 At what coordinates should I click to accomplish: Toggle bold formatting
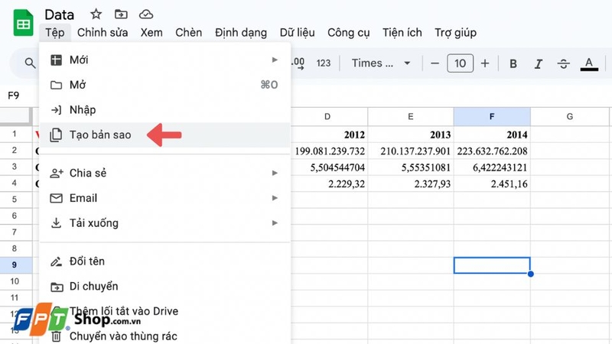click(513, 63)
